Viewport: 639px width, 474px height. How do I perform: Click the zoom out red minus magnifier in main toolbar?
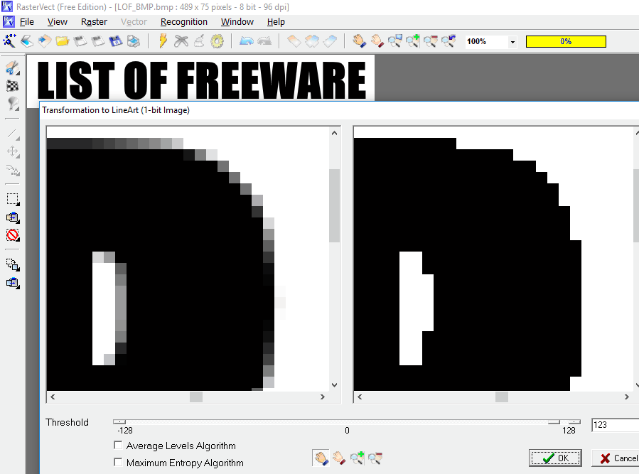[431, 41]
